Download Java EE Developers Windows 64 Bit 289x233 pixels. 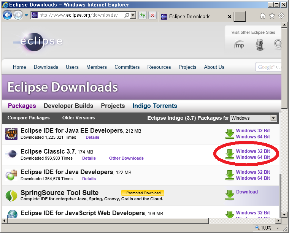pyautogui.click(x=253, y=137)
